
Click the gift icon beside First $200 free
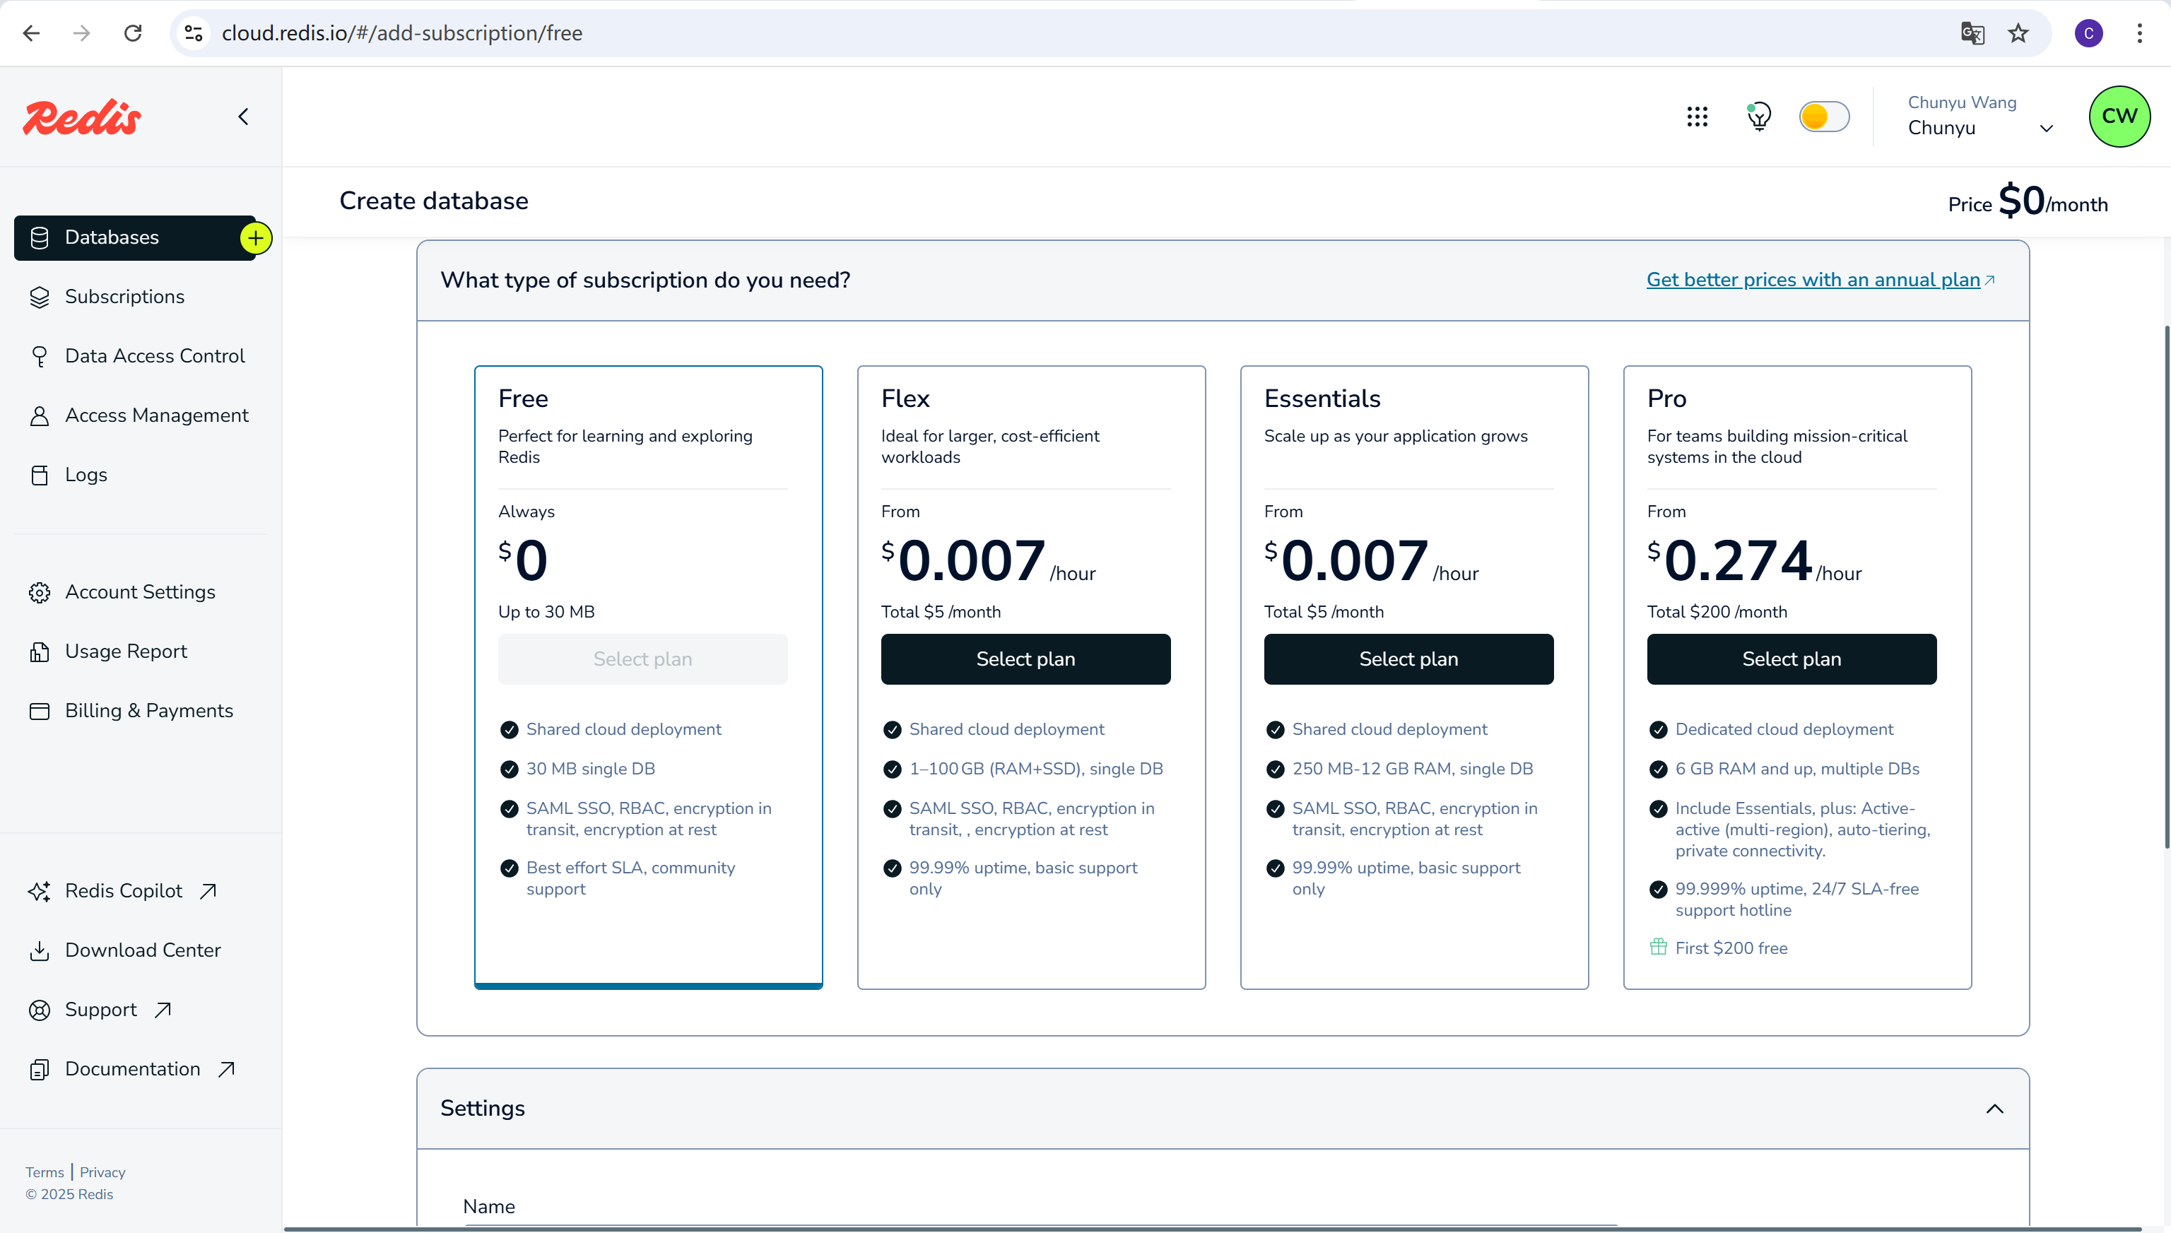(1658, 947)
